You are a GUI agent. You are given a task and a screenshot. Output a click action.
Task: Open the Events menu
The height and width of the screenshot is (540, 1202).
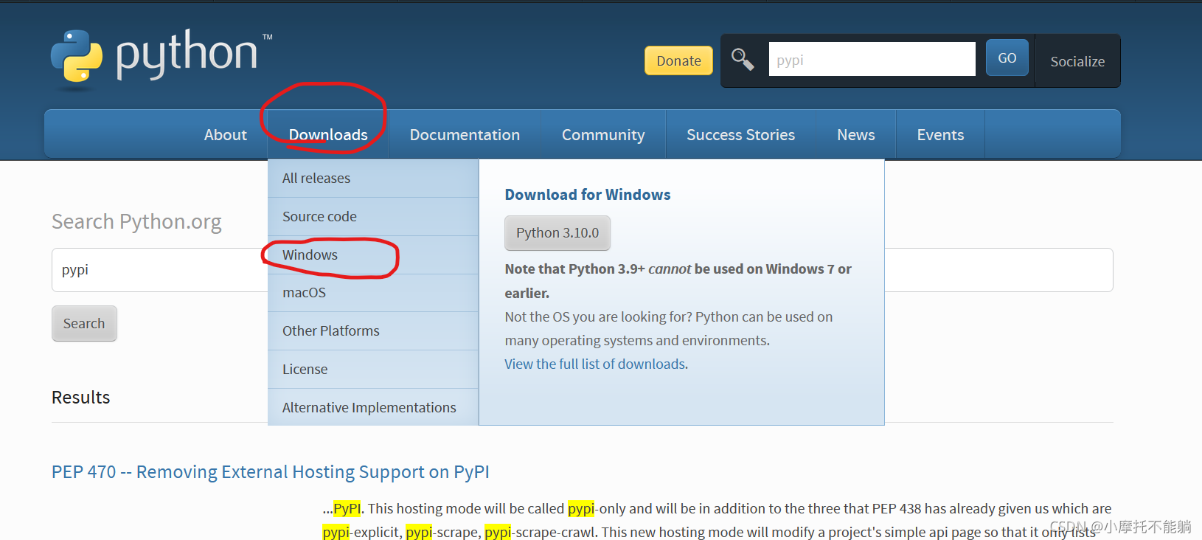coord(940,135)
